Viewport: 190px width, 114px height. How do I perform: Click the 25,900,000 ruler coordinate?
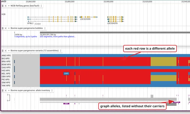click(x=108, y=2)
